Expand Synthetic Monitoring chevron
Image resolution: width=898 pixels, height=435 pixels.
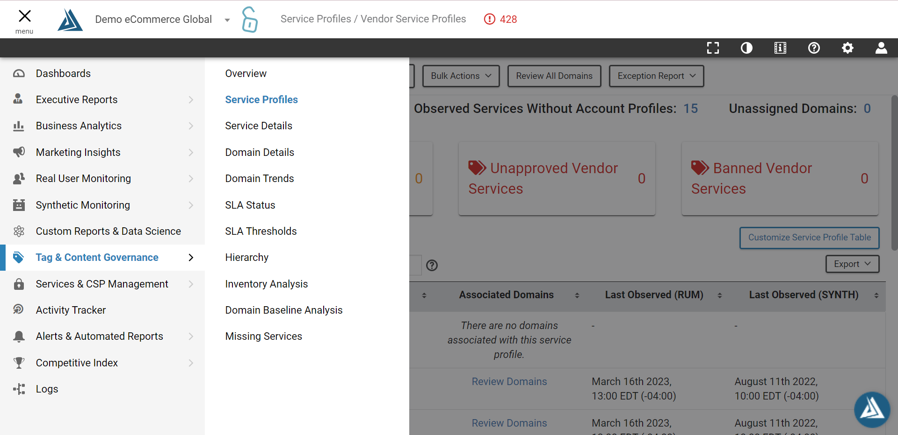pyautogui.click(x=191, y=205)
